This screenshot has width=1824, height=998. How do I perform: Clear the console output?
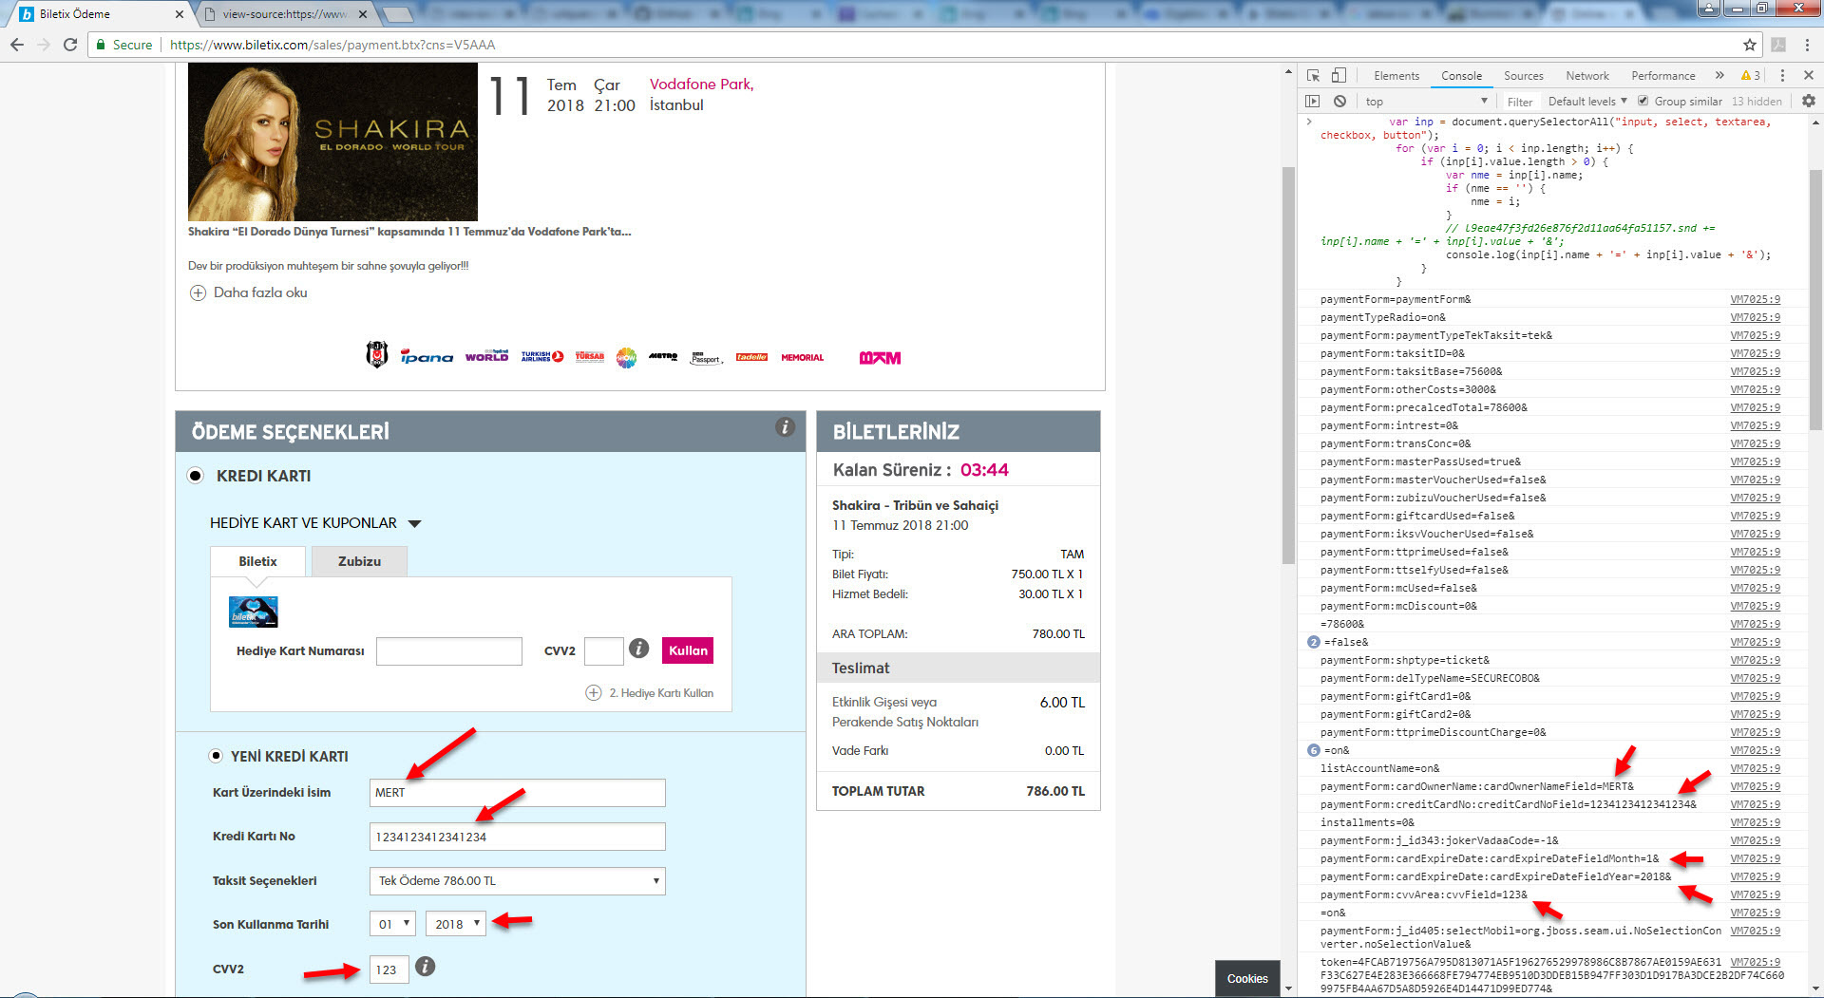pos(1339,101)
